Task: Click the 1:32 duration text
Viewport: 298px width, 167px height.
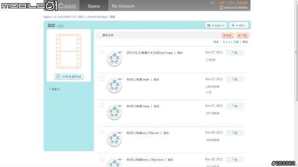Action: click(x=209, y=92)
